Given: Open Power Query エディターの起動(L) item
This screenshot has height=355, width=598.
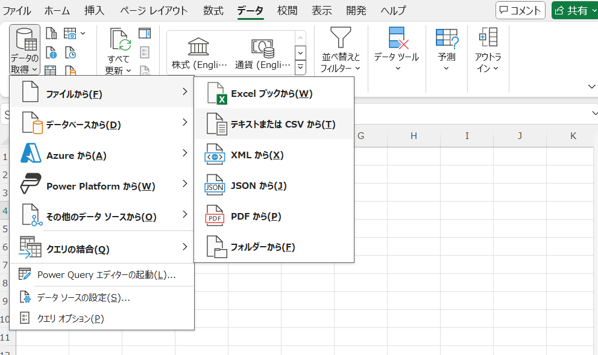Looking at the screenshot, I should click(102, 275).
